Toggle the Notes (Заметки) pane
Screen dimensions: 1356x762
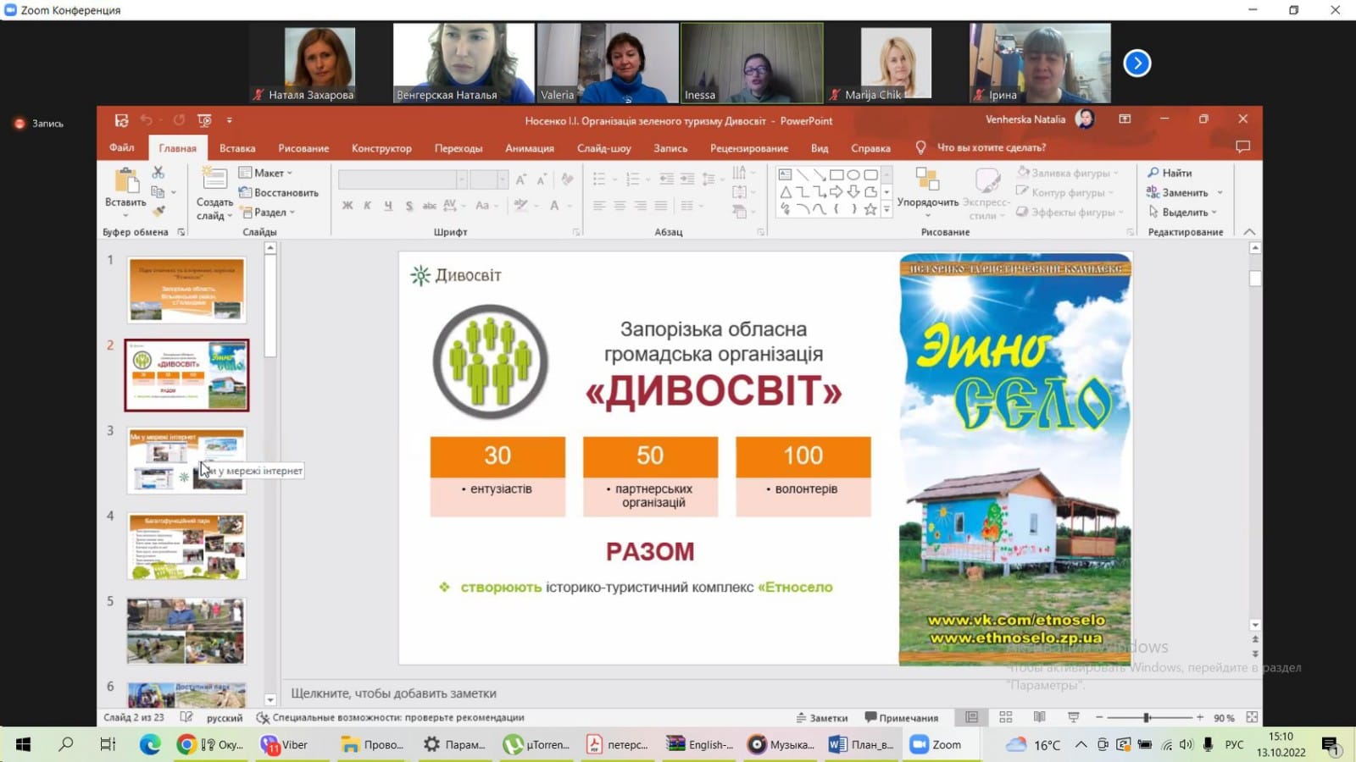coord(821,718)
